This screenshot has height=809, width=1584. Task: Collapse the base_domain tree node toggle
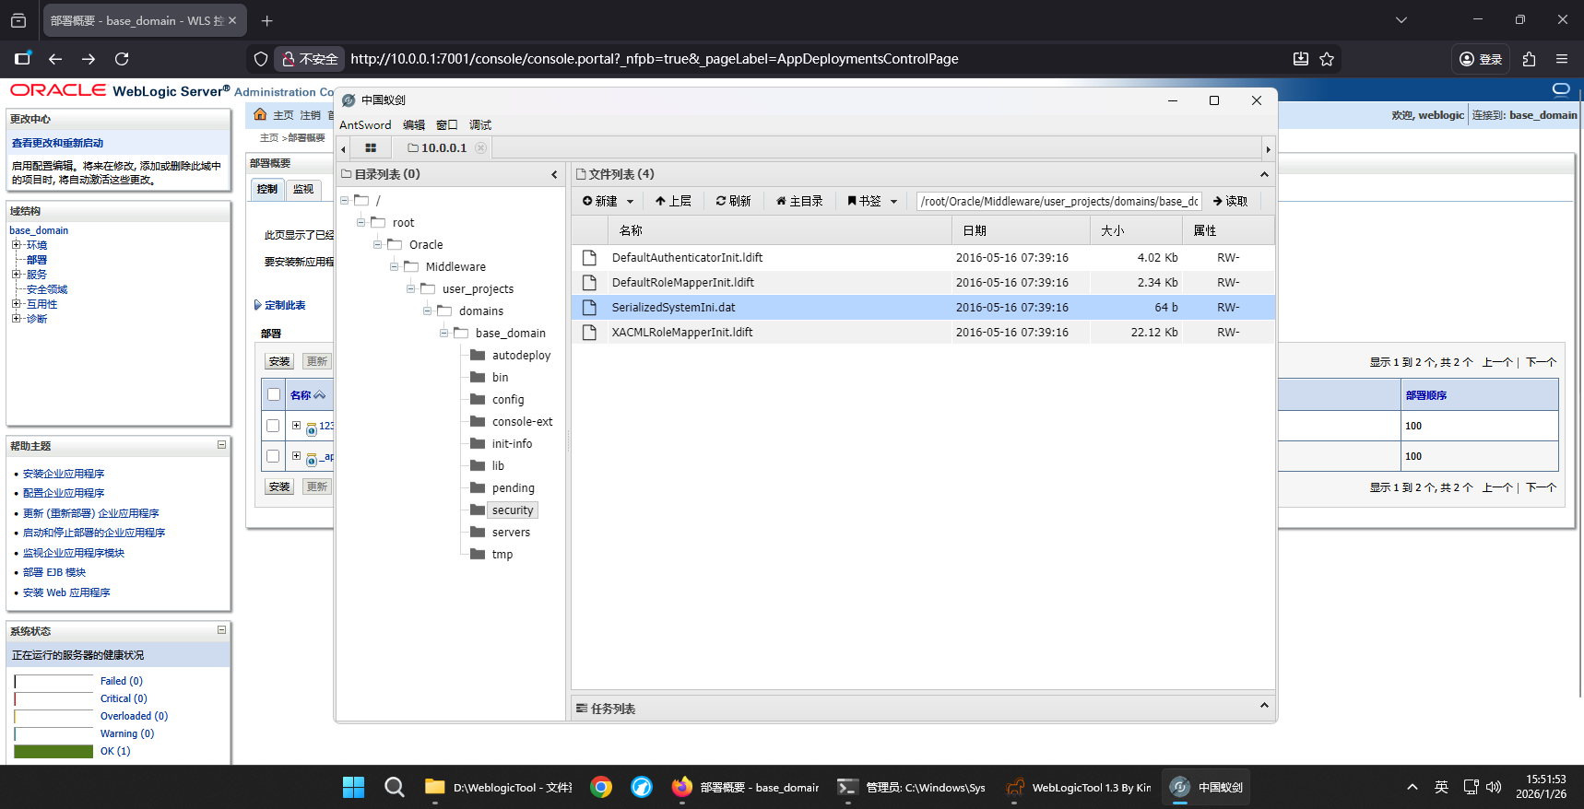(x=444, y=333)
